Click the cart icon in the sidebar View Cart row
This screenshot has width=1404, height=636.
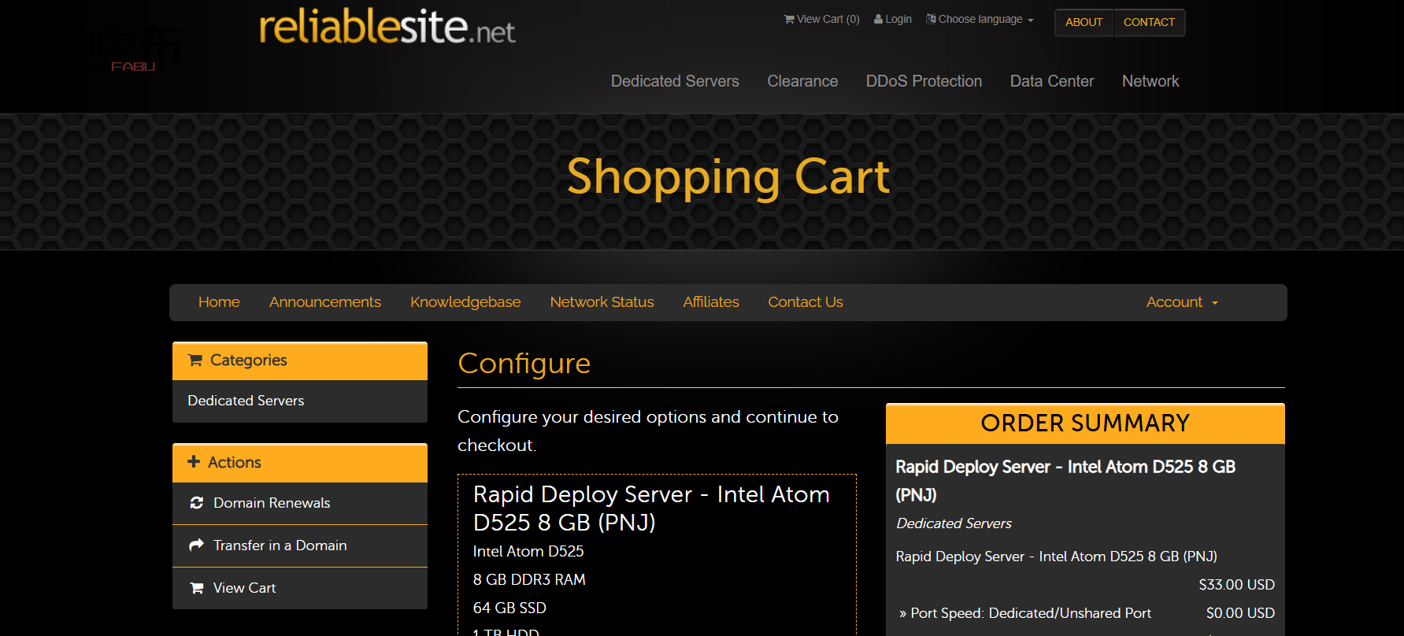[197, 588]
